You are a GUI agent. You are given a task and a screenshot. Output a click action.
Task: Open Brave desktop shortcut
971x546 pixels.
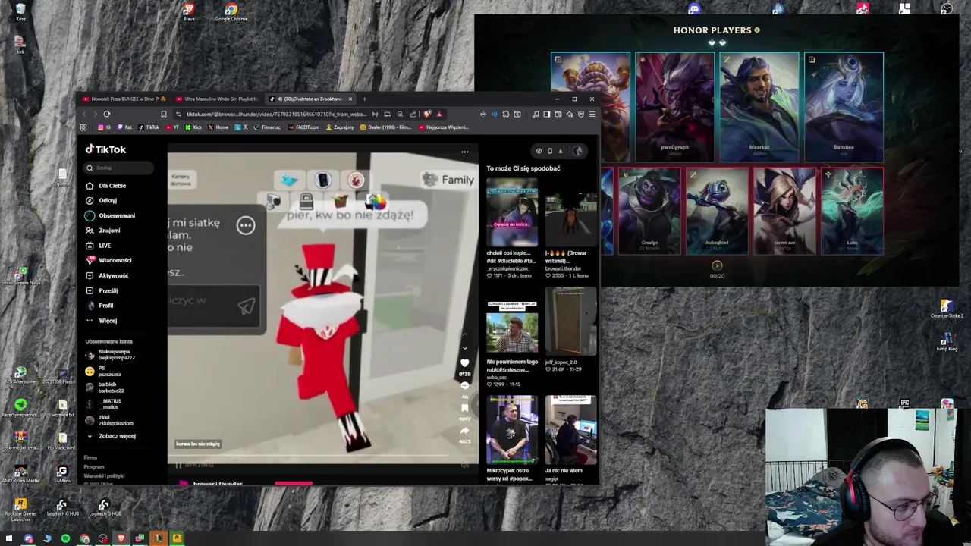tap(189, 11)
